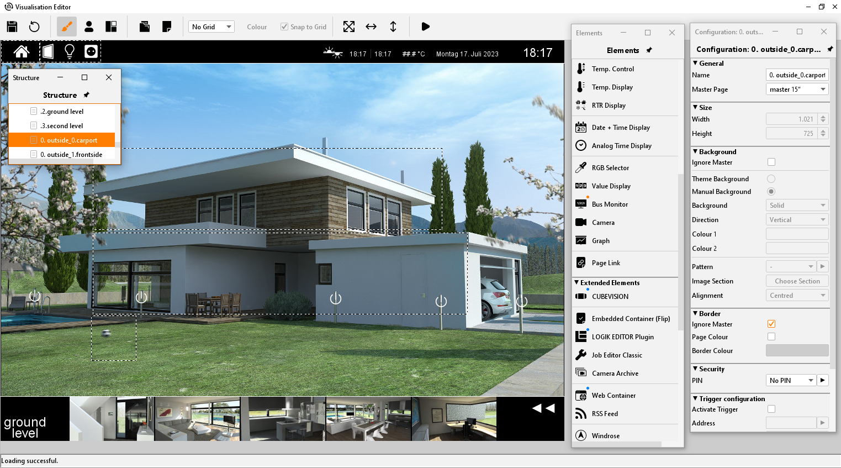The image size is (841, 468).
Task: Click the light bulb icon in header
Action: 70,52
